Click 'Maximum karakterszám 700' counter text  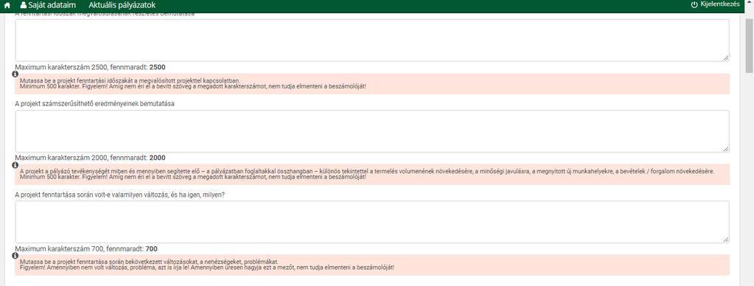click(x=86, y=249)
